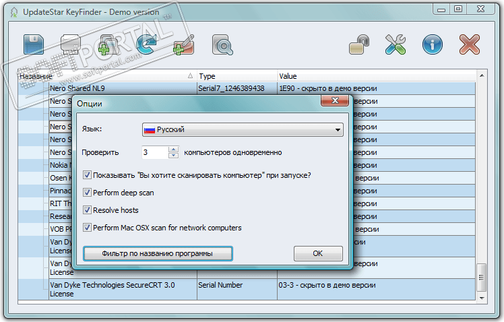Image resolution: width=504 pixels, height=322 pixels.
Task: Click Фильтр по названию программы button
Action: coord(158,253)
